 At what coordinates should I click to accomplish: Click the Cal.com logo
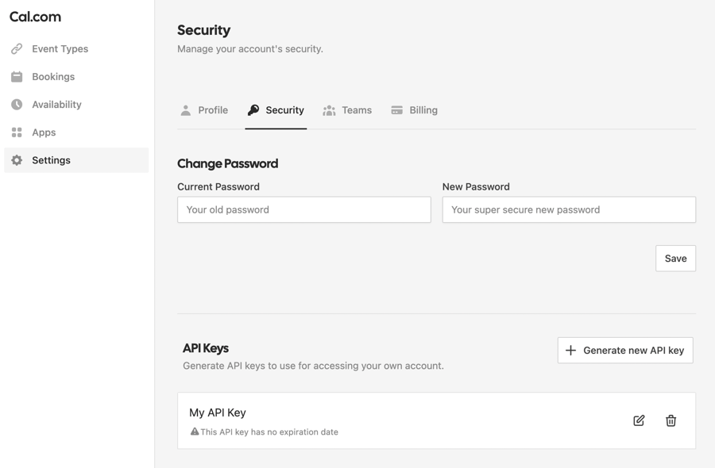point(35,16)
